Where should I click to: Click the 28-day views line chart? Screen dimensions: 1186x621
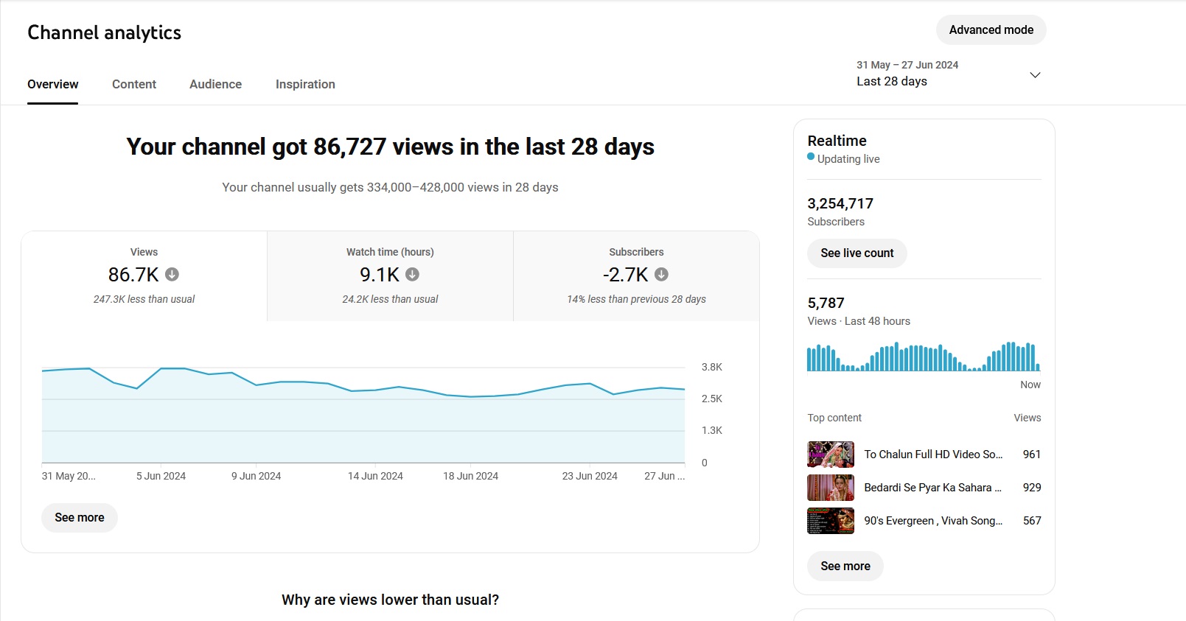point(363,415)
